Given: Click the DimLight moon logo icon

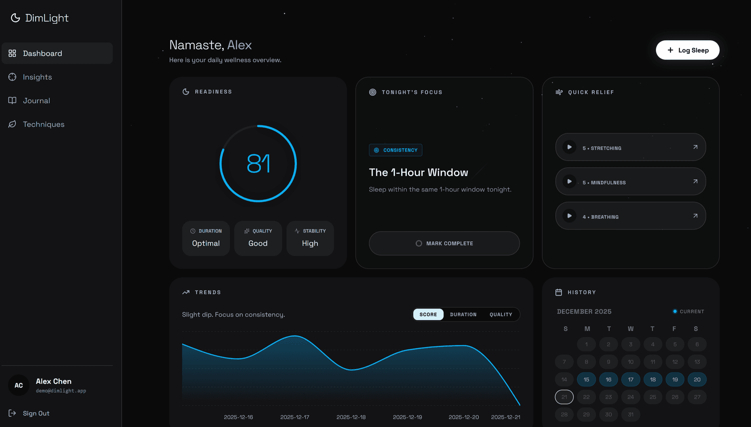Looking at the screenshot, I should 15,18.
